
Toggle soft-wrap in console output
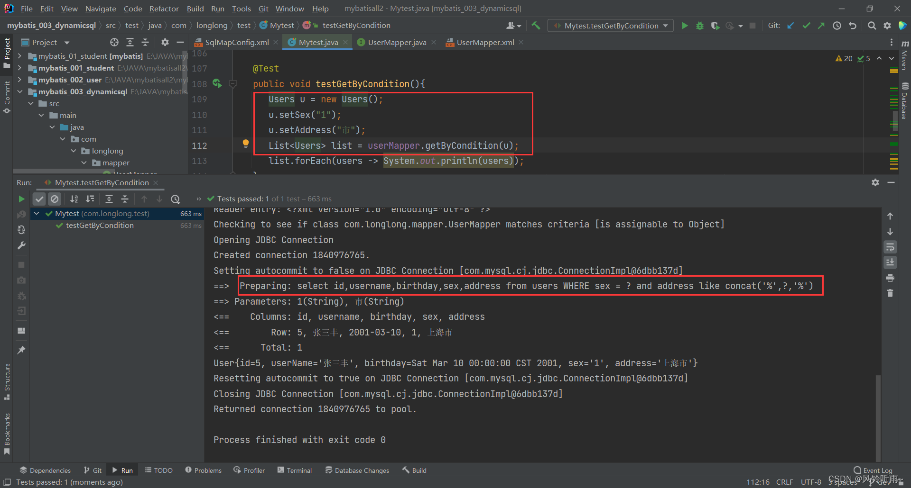coord(890,247)
